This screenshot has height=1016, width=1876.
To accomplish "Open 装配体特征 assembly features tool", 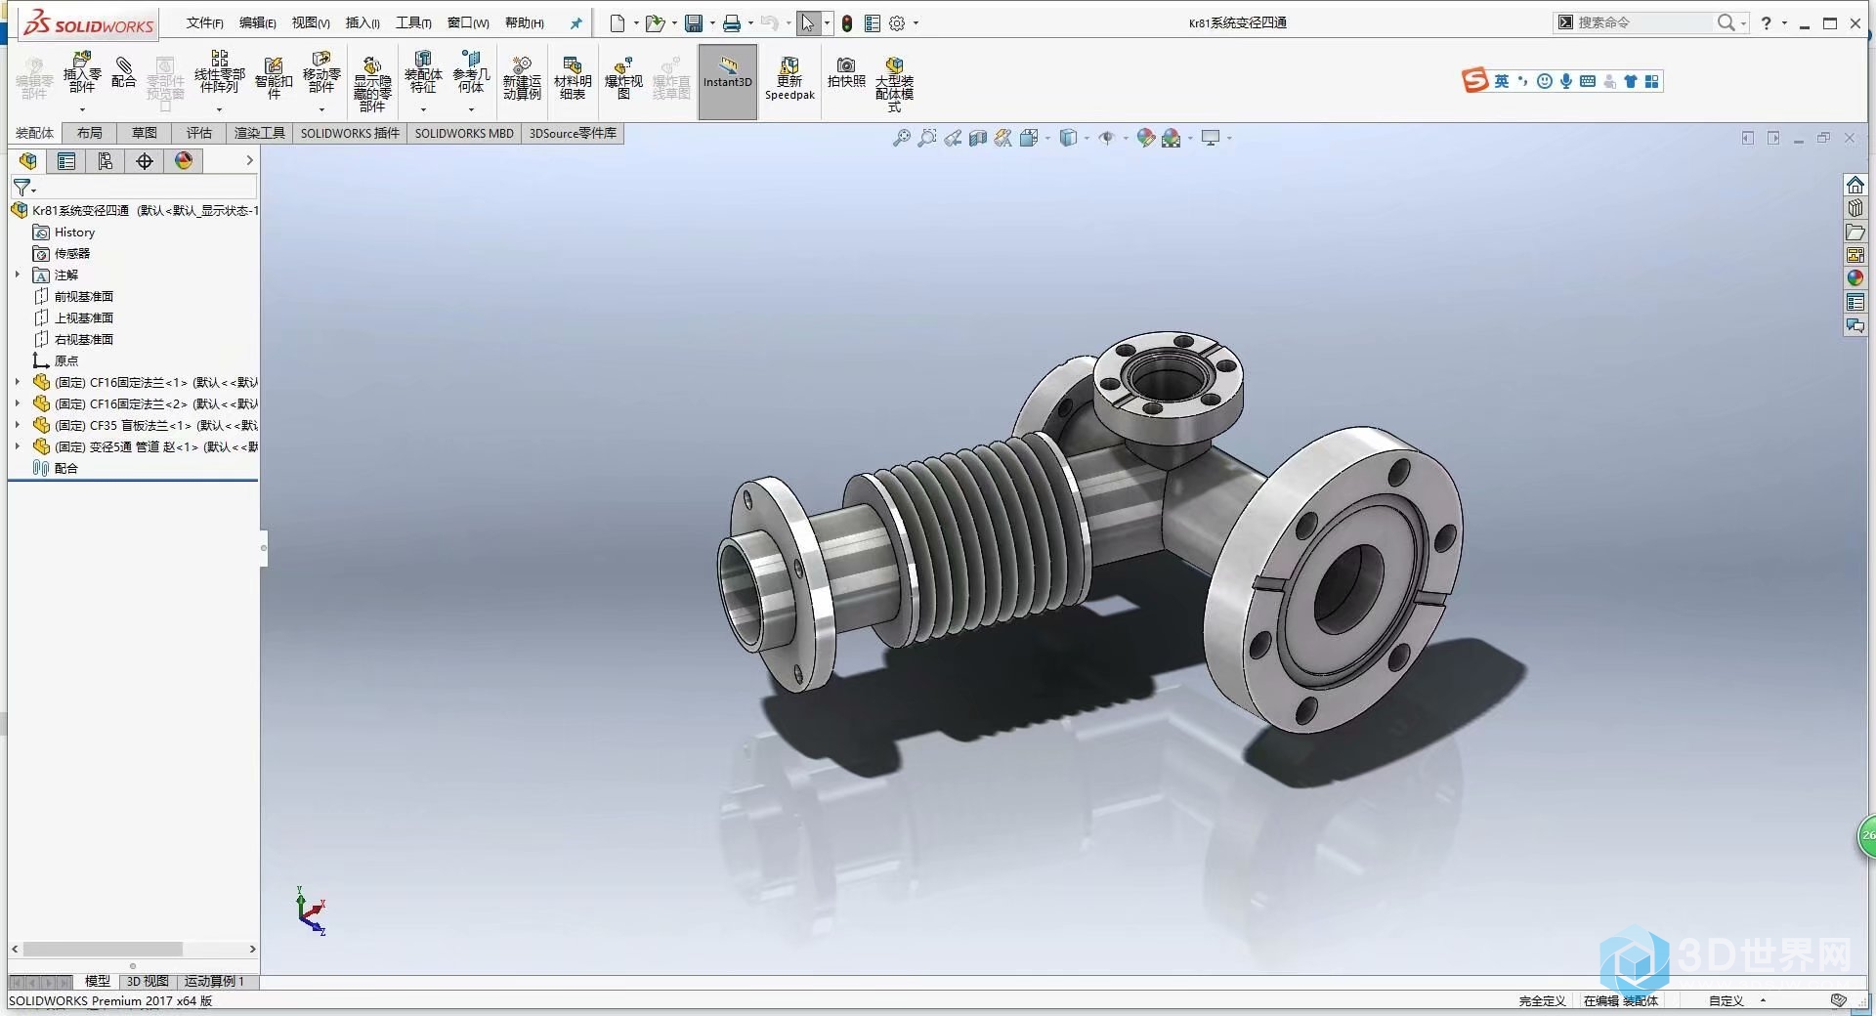I will [423, 73].
